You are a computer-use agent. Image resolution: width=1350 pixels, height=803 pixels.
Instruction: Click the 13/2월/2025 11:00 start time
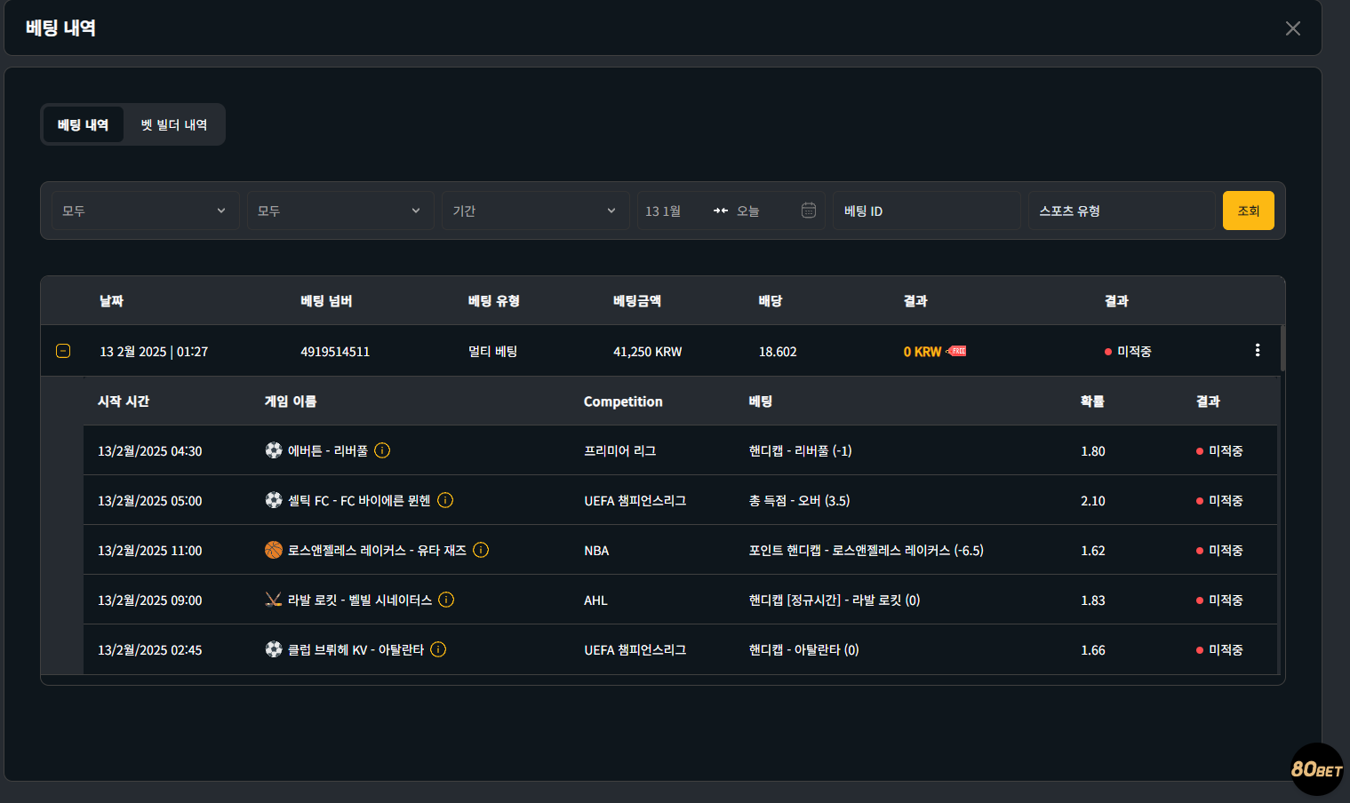[x=150, y=551]
